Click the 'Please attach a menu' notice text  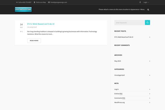[x=122, y=9]
